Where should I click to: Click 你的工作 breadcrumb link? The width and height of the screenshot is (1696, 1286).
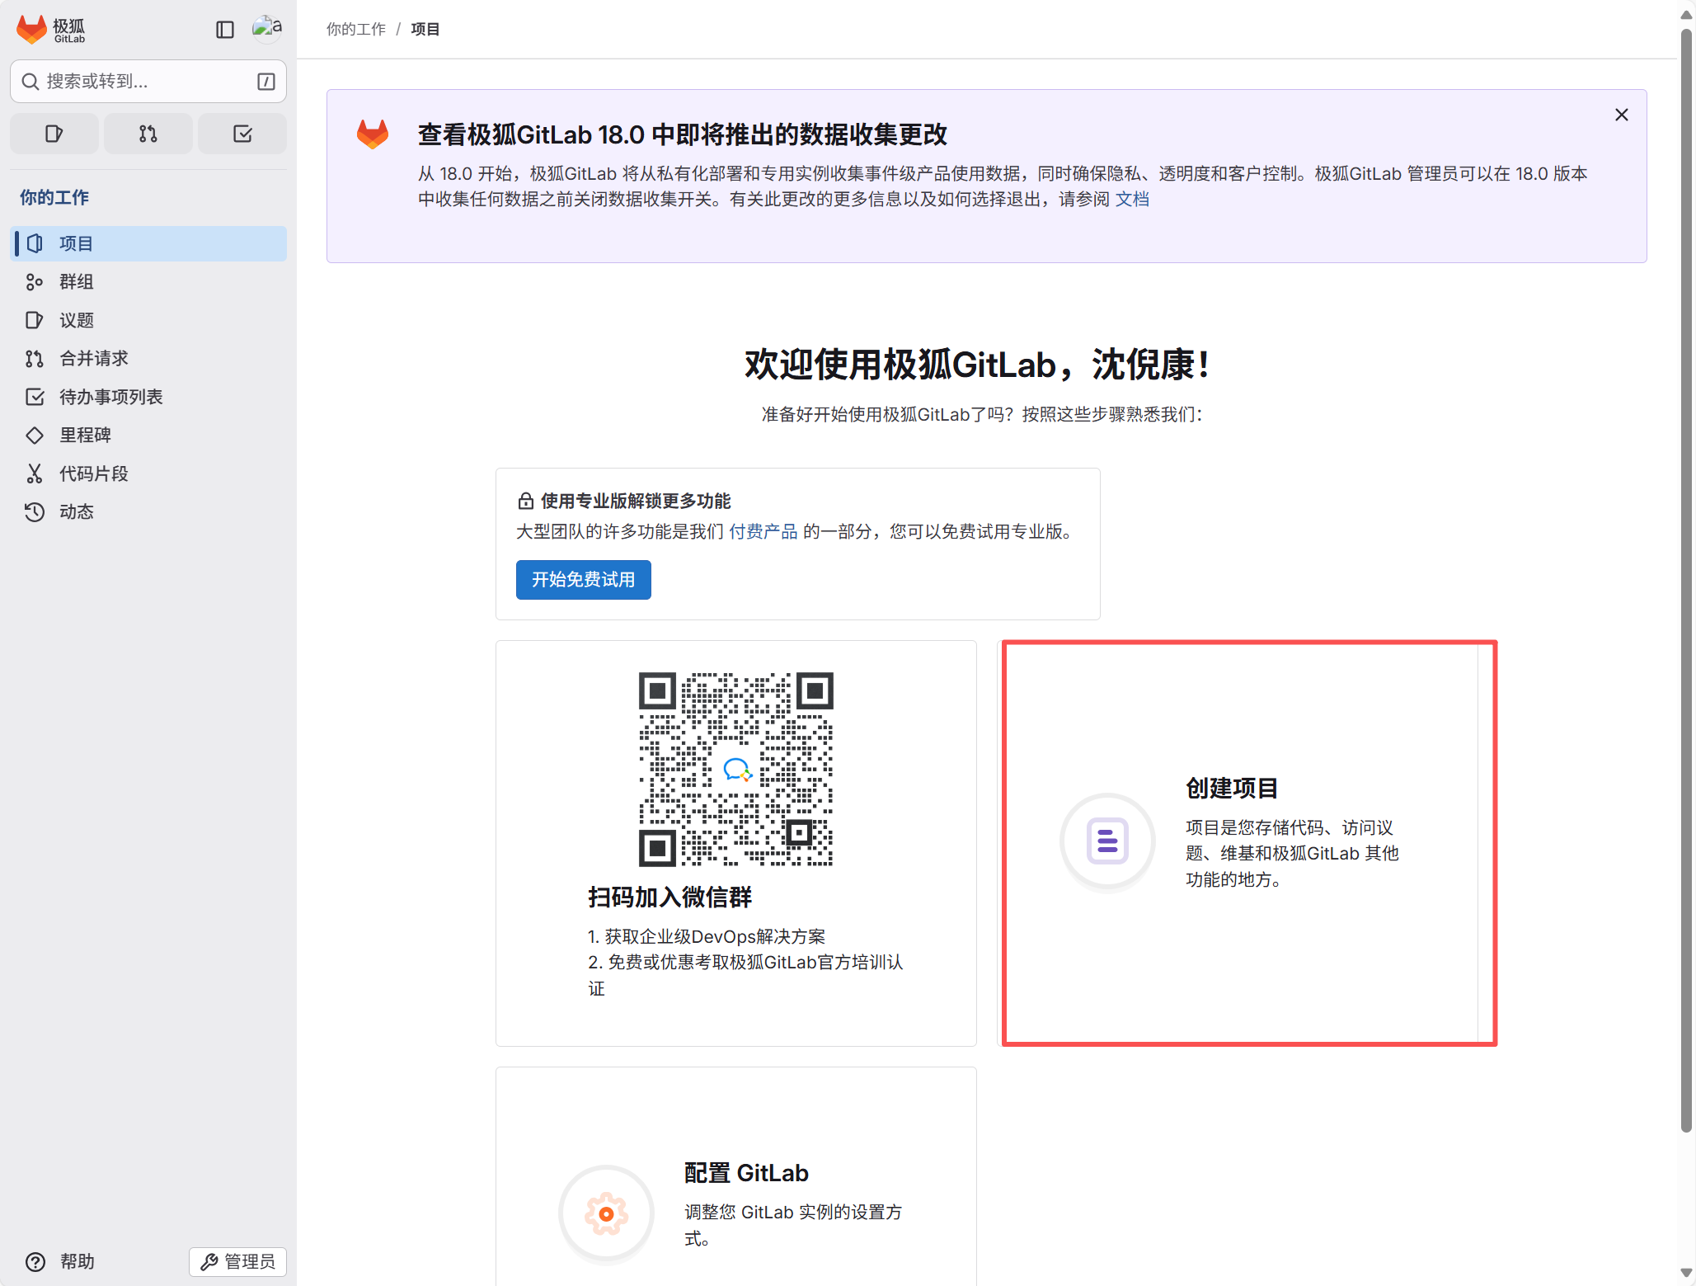click(x=356, y=30)
